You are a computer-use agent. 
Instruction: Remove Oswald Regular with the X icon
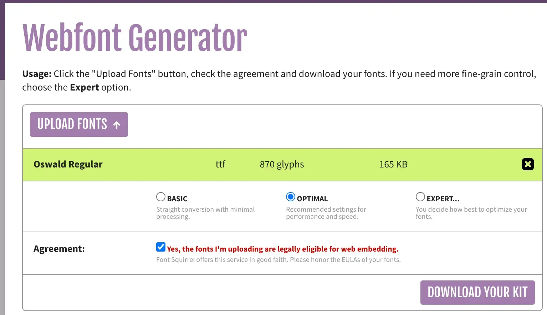[528, 164]
